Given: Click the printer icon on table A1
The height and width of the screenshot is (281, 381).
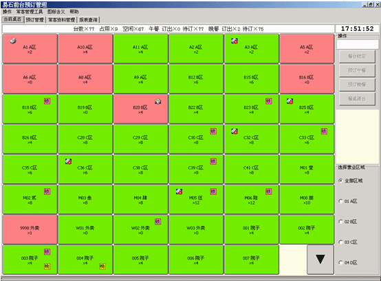Looking at the screenshot, I should click(x=13, y=41).
